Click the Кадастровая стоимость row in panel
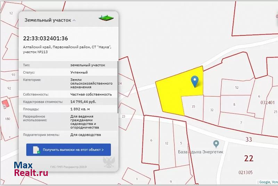Screen dimensions: 278x186 68,102
